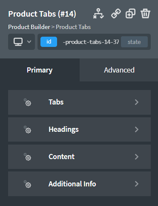
Task: Switch to the Advanced tab
Action: click(119, 70)
